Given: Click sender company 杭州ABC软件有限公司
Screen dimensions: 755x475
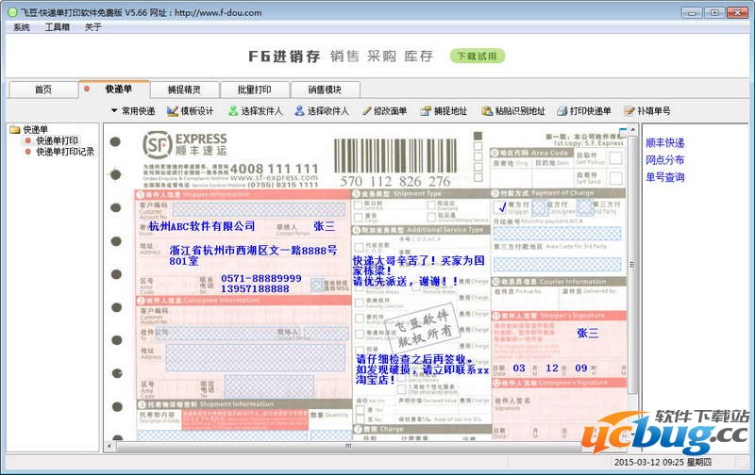Looking at the screenshot, I should [x=202, y=226].
